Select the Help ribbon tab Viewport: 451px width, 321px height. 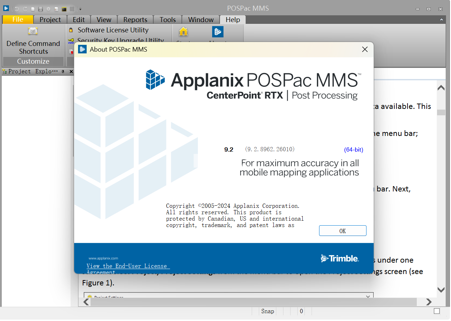[233, 20]
